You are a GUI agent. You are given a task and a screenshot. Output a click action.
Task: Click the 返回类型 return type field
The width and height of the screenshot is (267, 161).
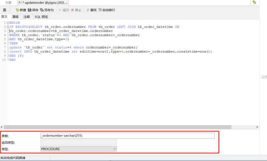(78, 142)
